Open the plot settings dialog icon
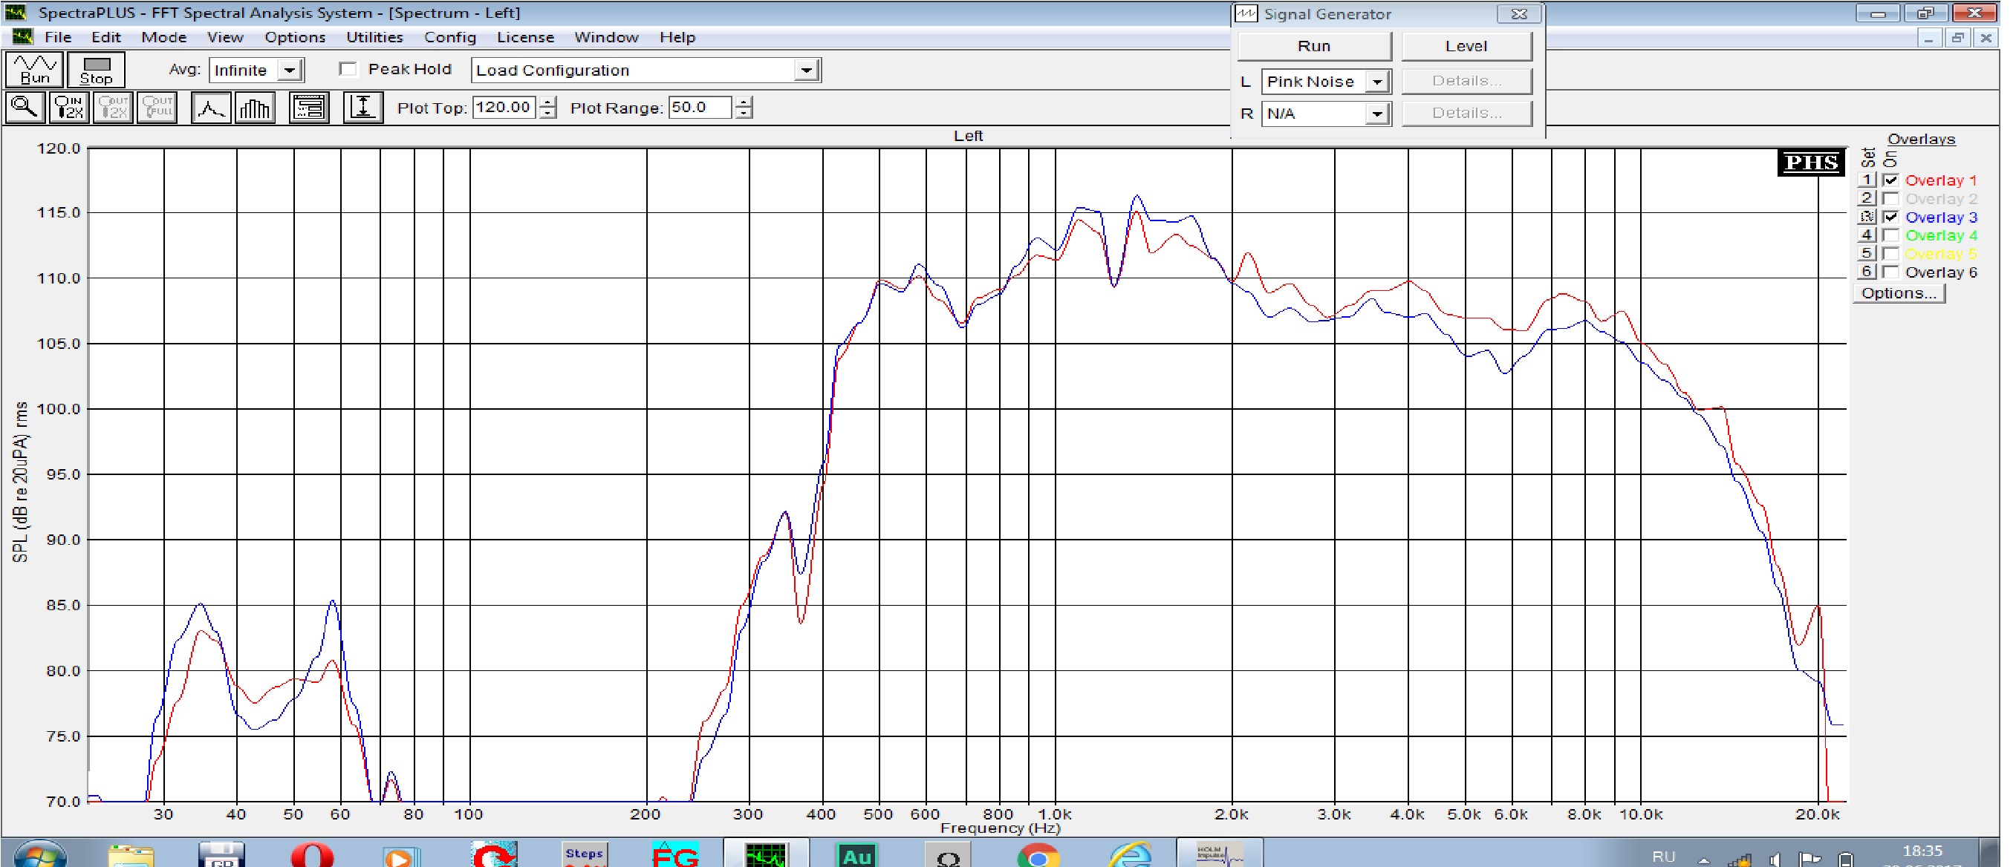This screenshot has width=2016, height=867. point(309,107)
